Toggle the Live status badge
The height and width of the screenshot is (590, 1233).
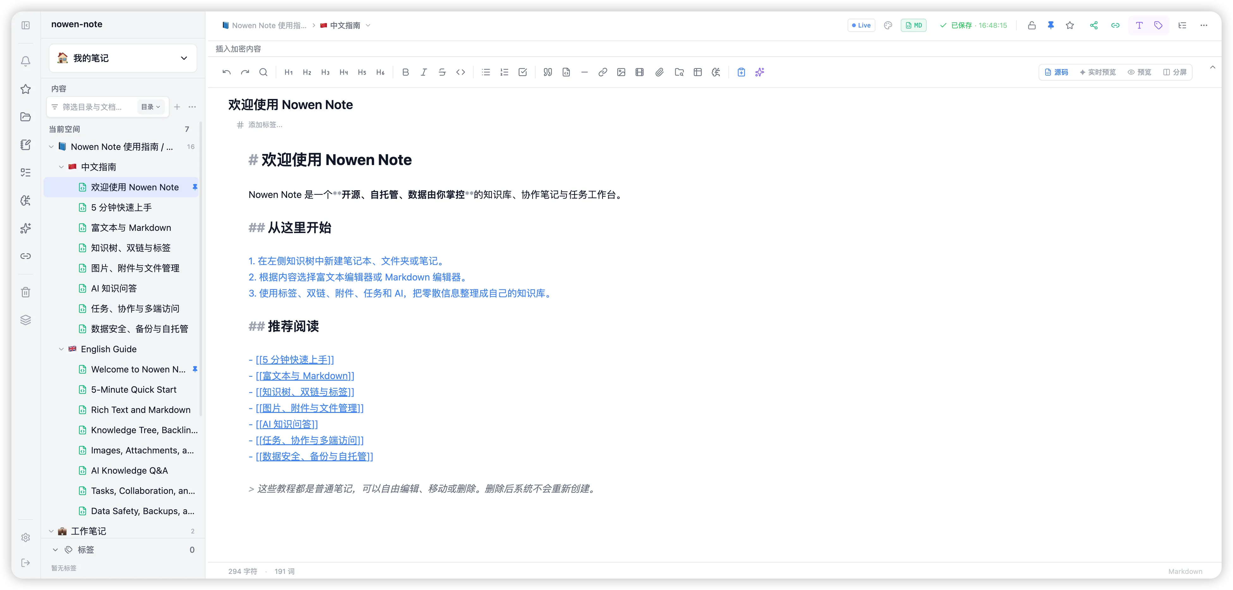point(862,25)
